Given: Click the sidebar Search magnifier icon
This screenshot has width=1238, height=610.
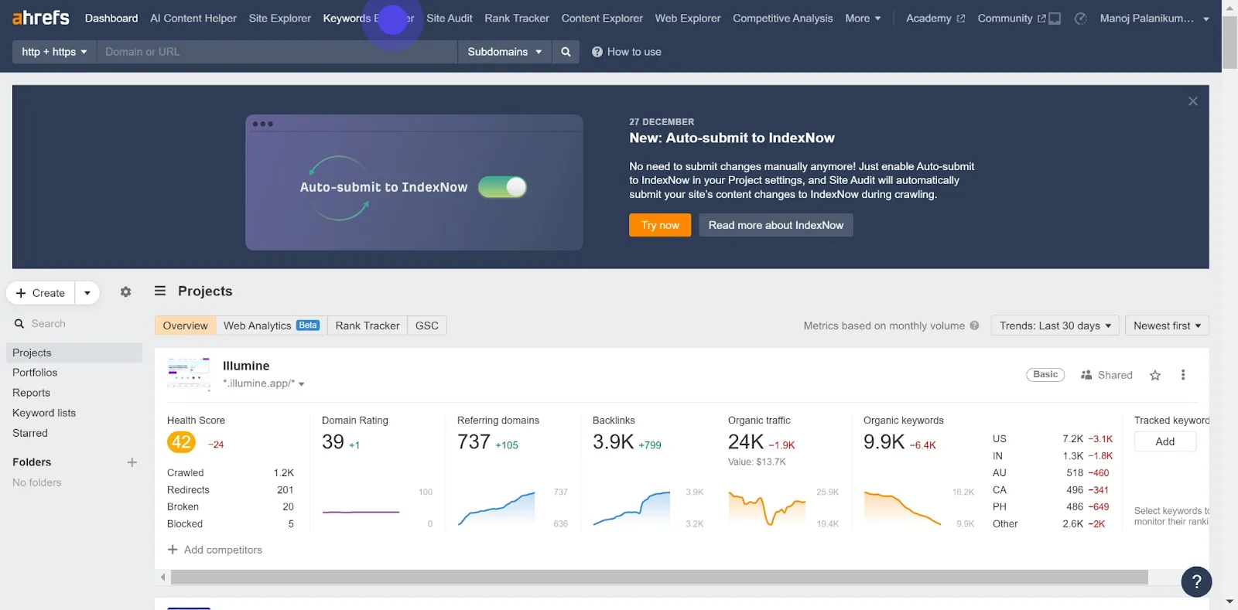Looking at the screenshot, I should 19,324.
